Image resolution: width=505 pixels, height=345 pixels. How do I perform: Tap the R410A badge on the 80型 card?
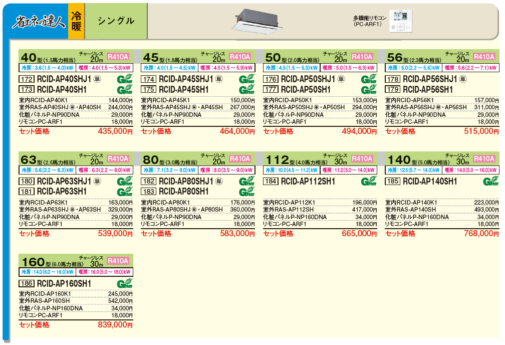(240, 158)
